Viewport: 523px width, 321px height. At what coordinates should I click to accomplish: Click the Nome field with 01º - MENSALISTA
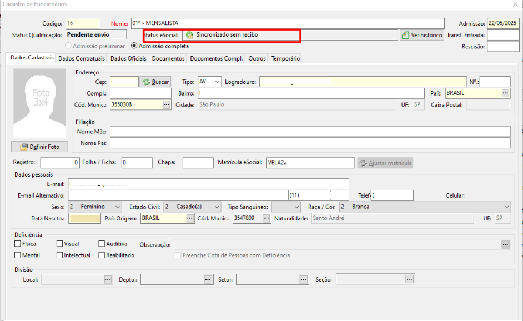coord(288,23)
